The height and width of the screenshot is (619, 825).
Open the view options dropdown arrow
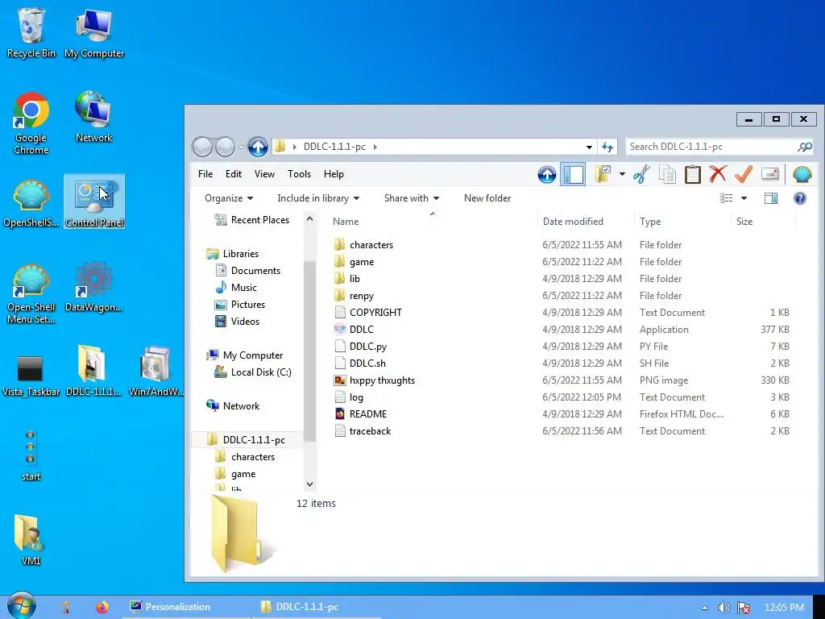(x=744, y=198)
